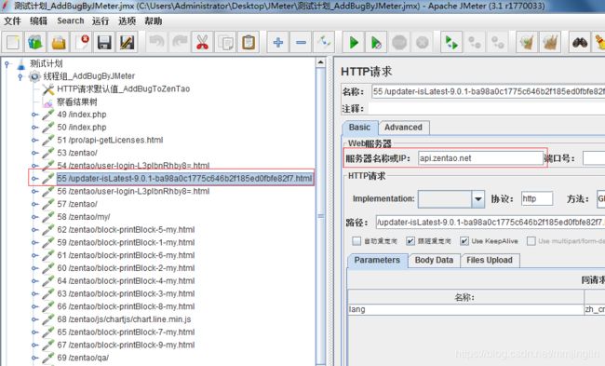Click the Undo arrow icon
605x366 pixels.
point(156,42)
